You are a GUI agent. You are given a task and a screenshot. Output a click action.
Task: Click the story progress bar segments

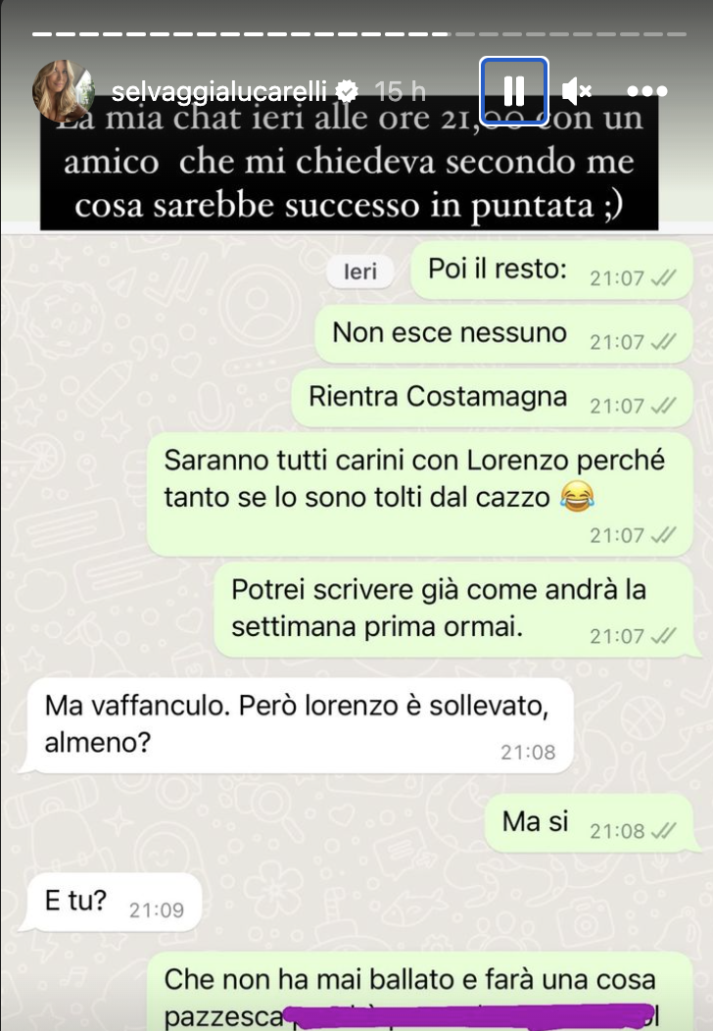[x=358, y=33]
